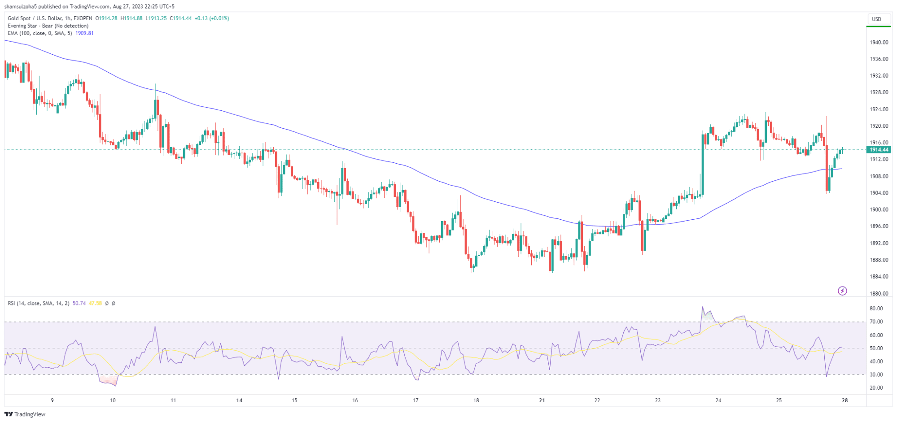The height and width of the screenshot is (422, 897).
Task: Click the close value C1914.44 in header
Action: 180,18
